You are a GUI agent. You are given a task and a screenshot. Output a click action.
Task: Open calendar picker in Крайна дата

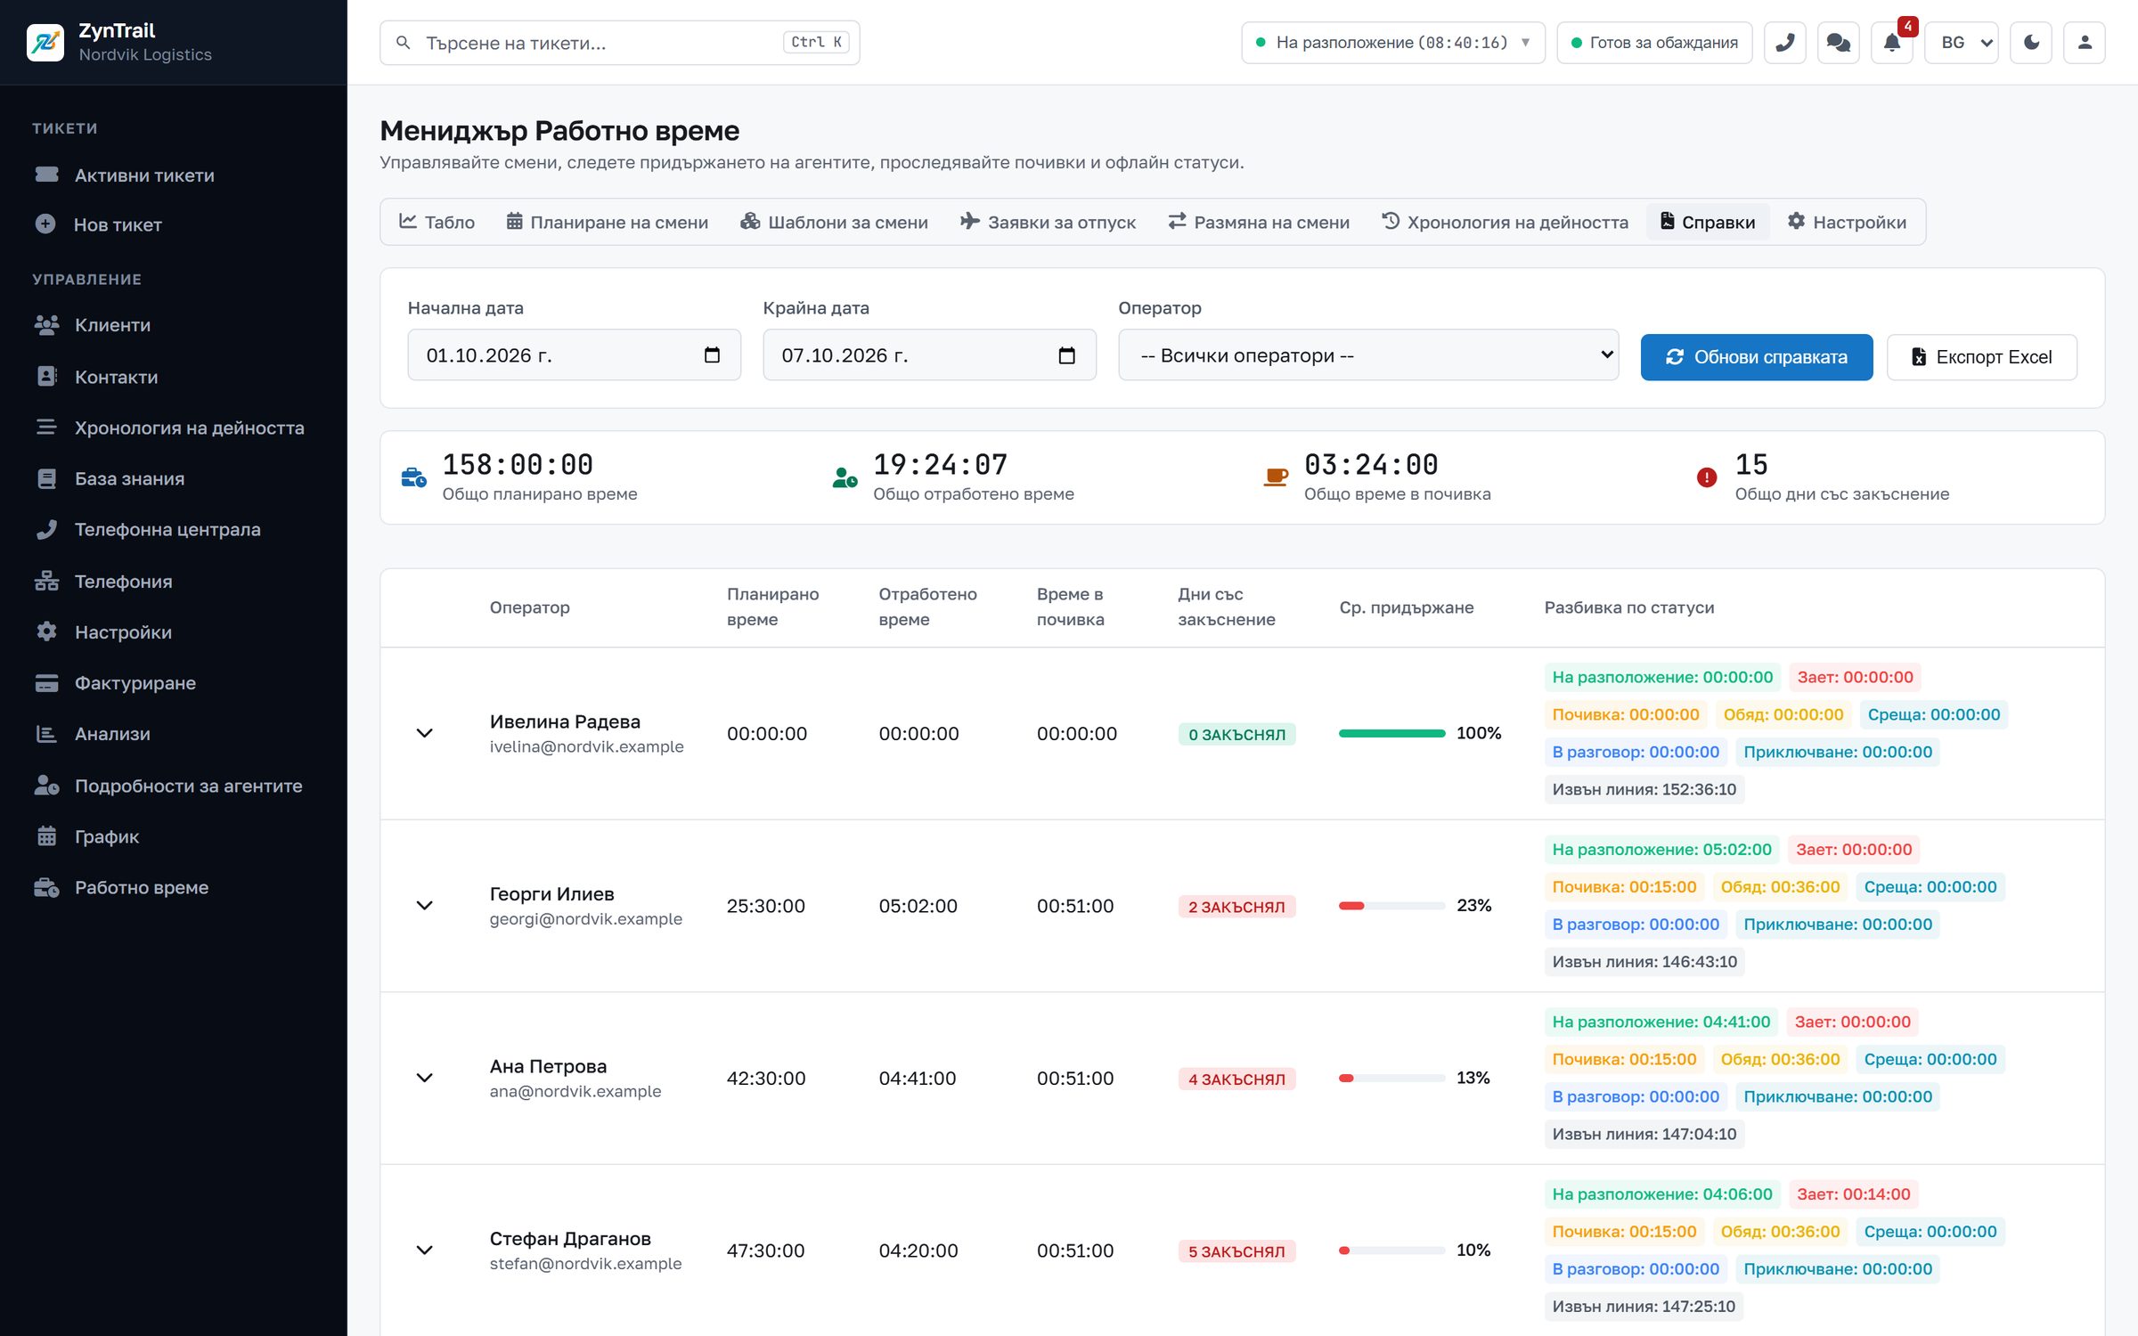pos(1066,355)
